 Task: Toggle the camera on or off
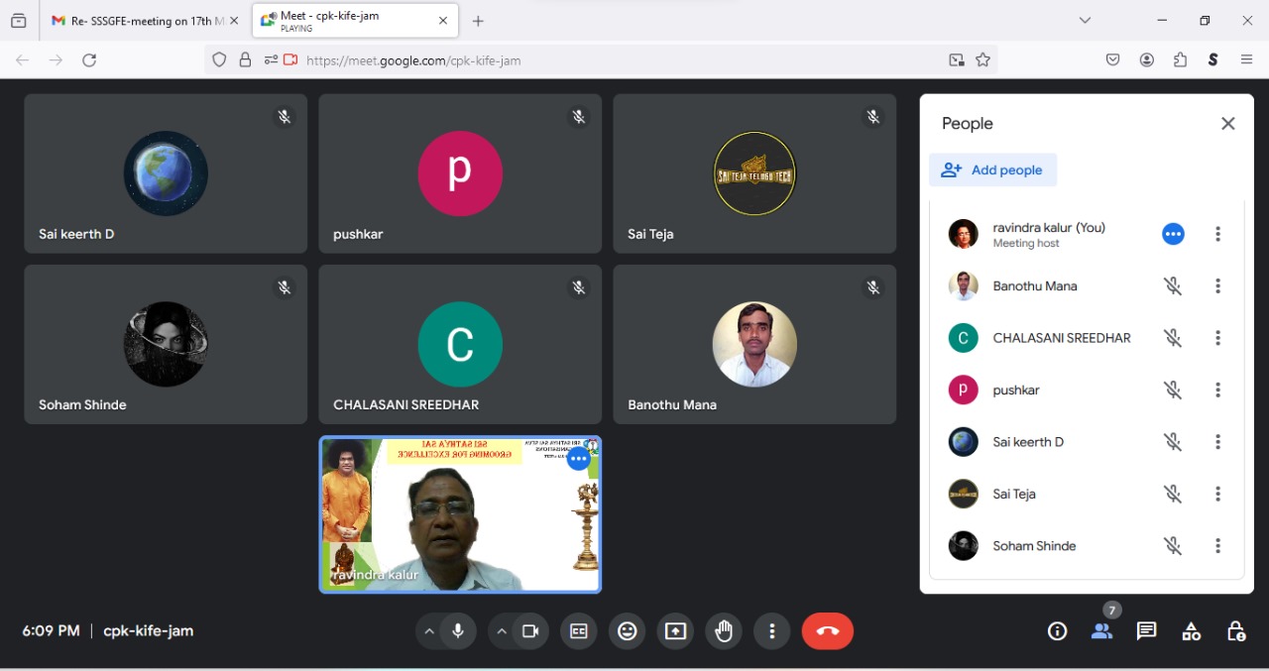coord(530,631)
